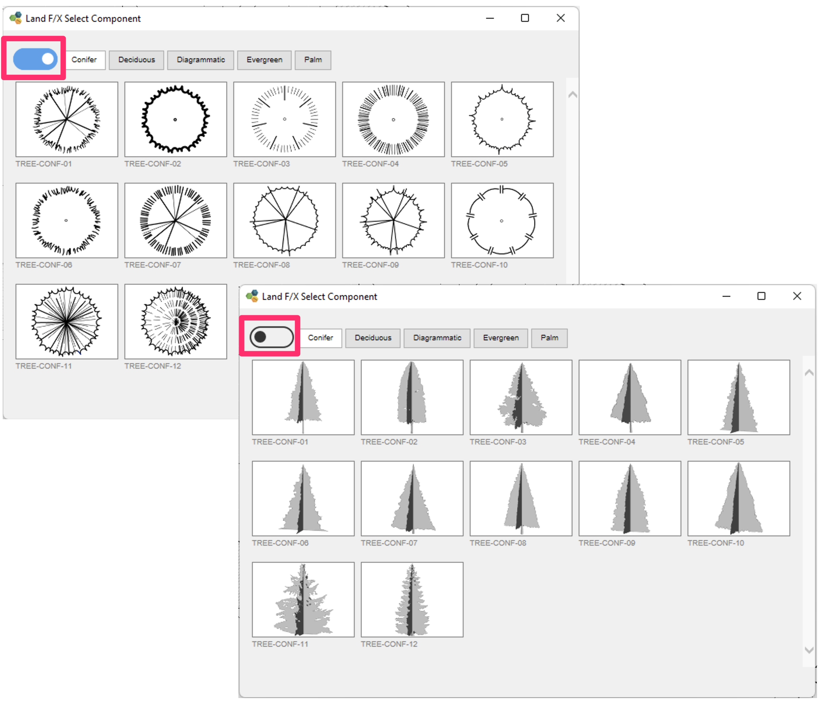The image size is (833, 721).
Task: Pick plan symbol TREE-CONF-06 in back window
Action: click(x=67, y=220)
